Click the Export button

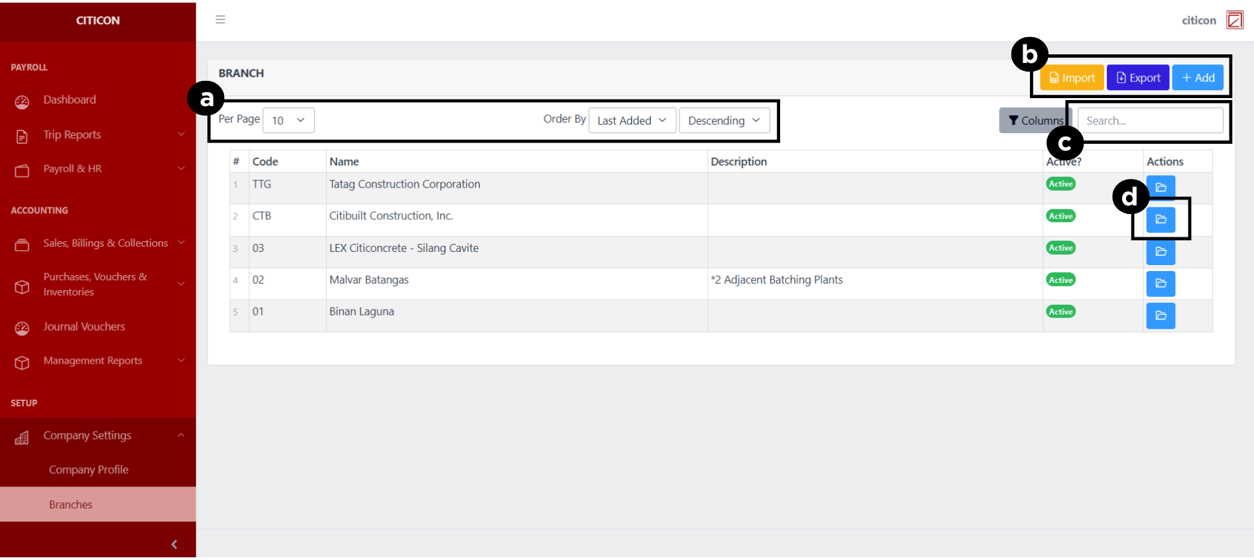tap(1137, 78)
